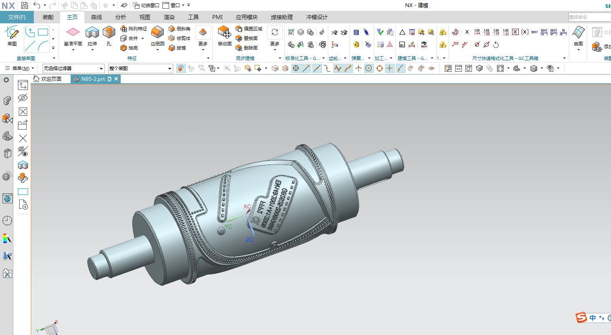Click the 拔模 draft tool
This screenshot has height=335, width=611.
(177, 48)
